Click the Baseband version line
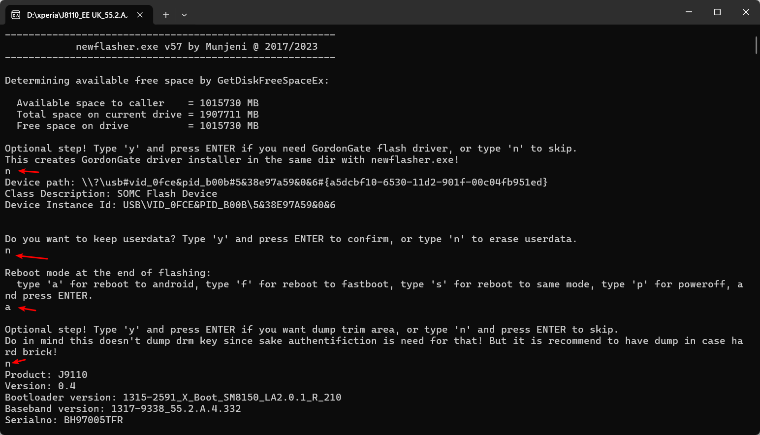This screenshot has width=760, height=435. [x=123, y=409]
